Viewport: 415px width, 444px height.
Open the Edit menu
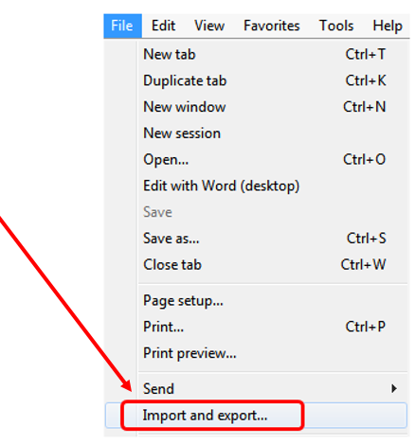point(163,26)
